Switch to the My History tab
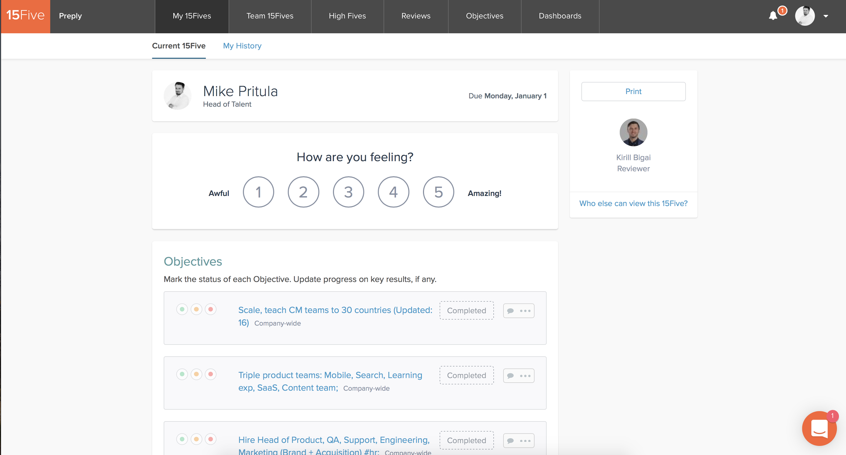Image resolution: width=846 pixels, height=455 pixels. (x=242, y=46)
